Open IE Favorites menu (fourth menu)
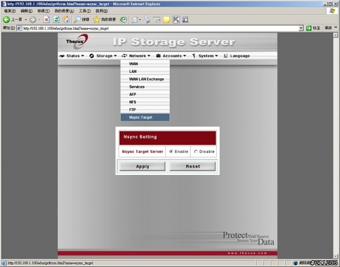 (x=64, y=11)
